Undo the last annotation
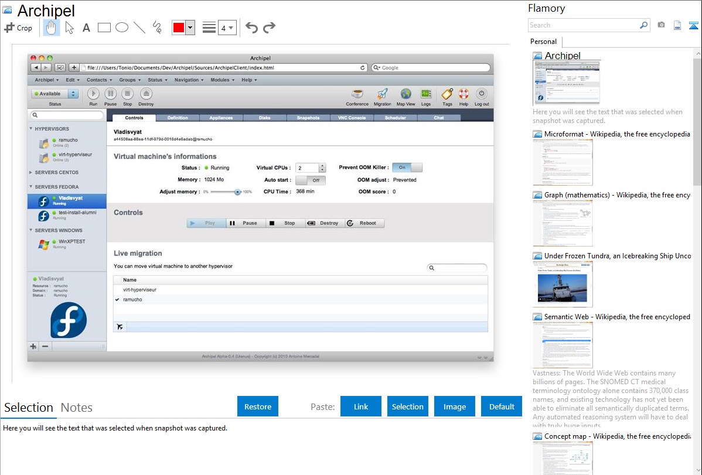The width and height of the screenshot is (702, 475). (x=251, y=28)
